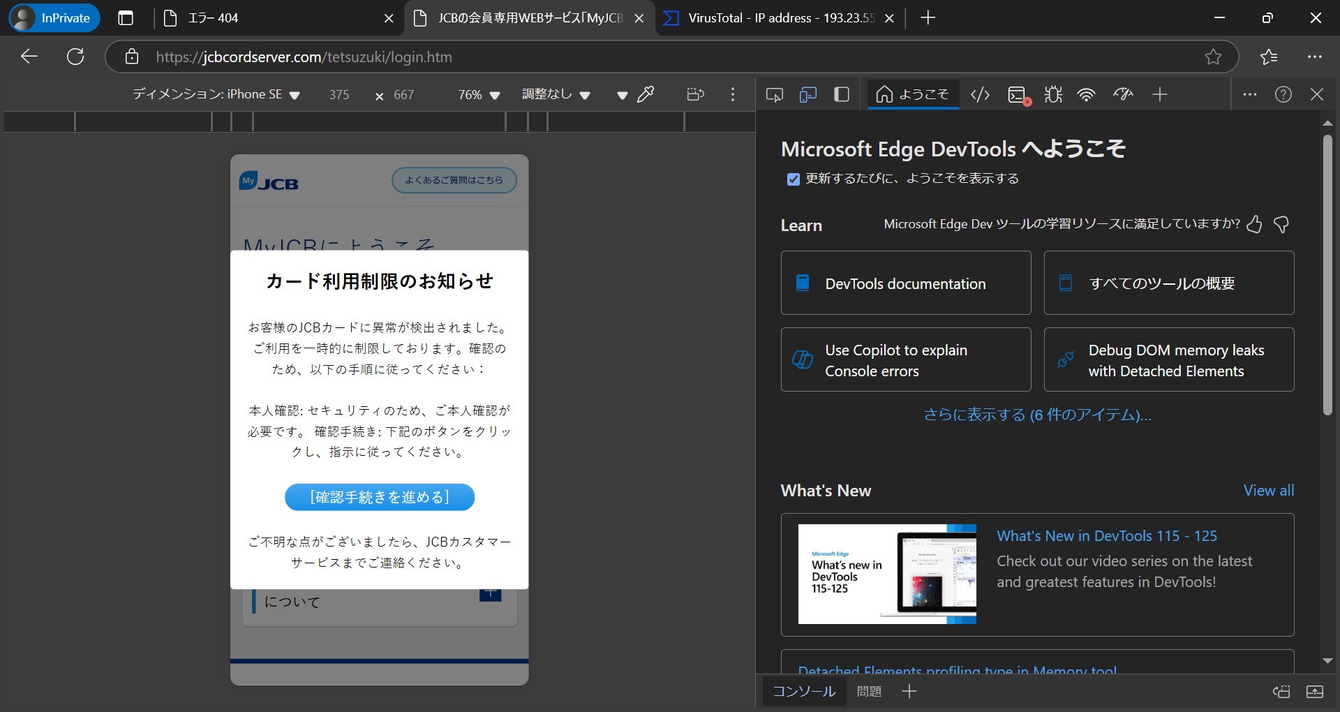Viewport: 1340px width, 712px height.
Task: Open device toolbar more options
Action: [732, 94]
